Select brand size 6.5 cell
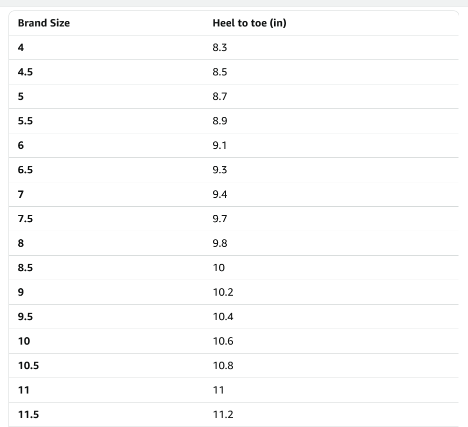468x427 pixels. pos(25,170)
